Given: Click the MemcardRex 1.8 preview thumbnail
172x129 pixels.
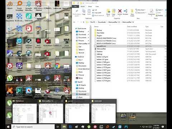Looking at the screenshot, I should (x=51, y=113).
